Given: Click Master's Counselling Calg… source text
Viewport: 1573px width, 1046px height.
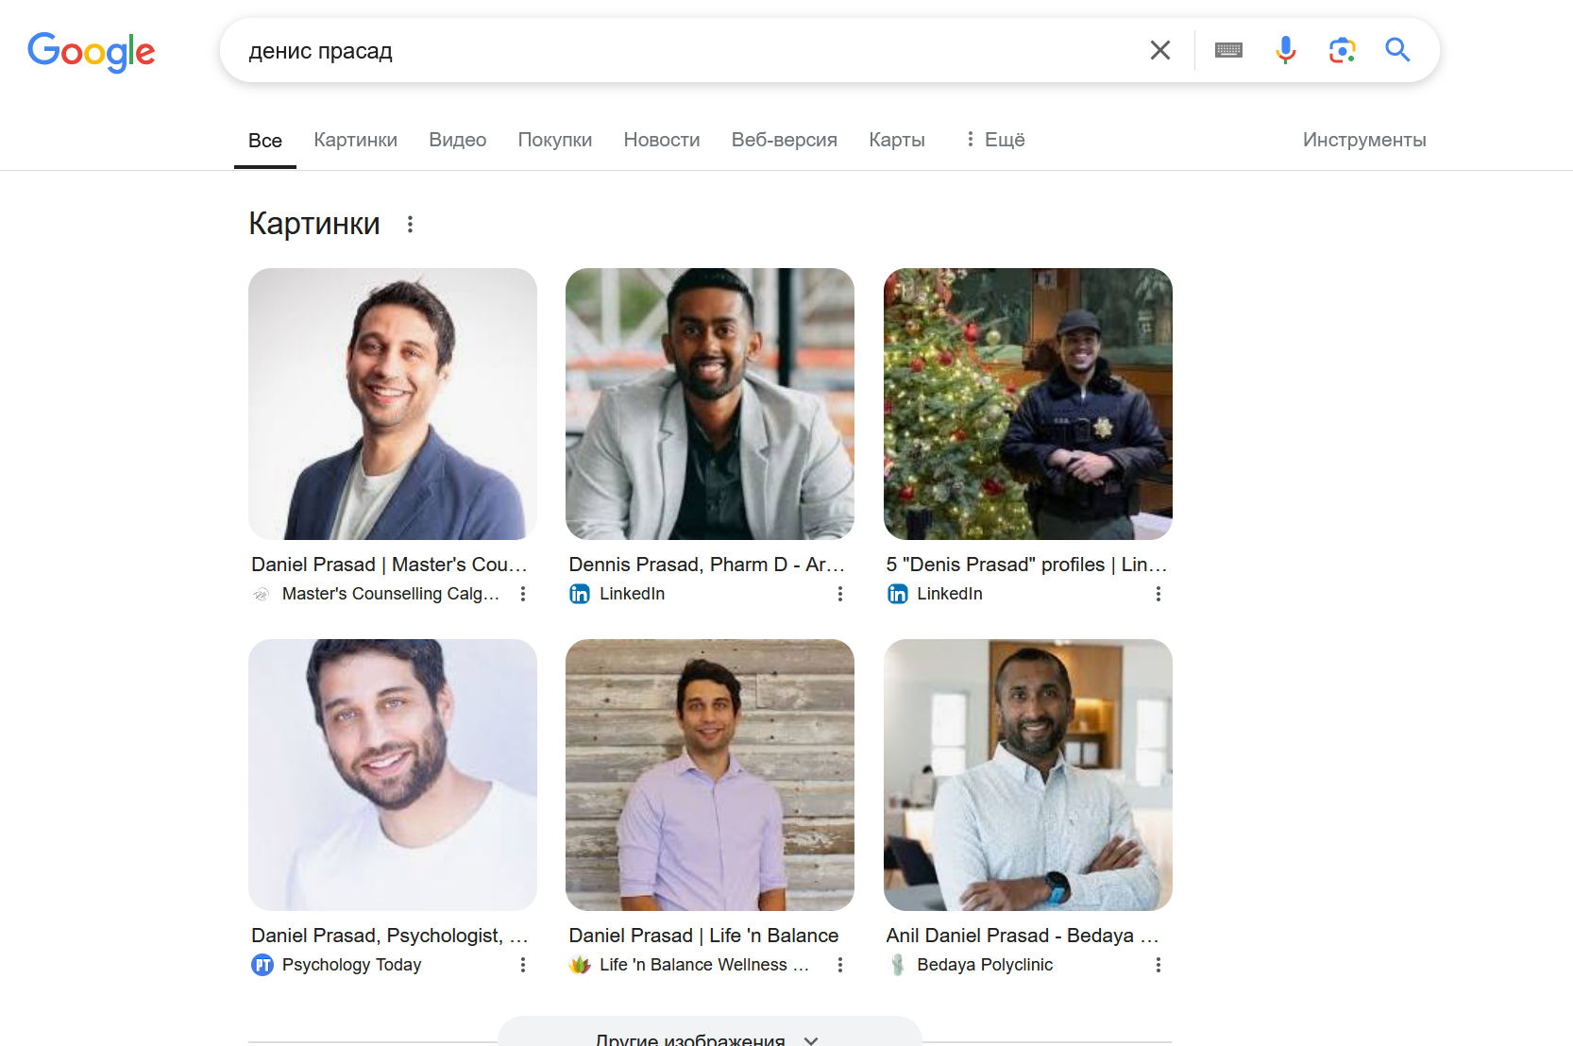Looking at the screenshot, I should pos(391,594).
